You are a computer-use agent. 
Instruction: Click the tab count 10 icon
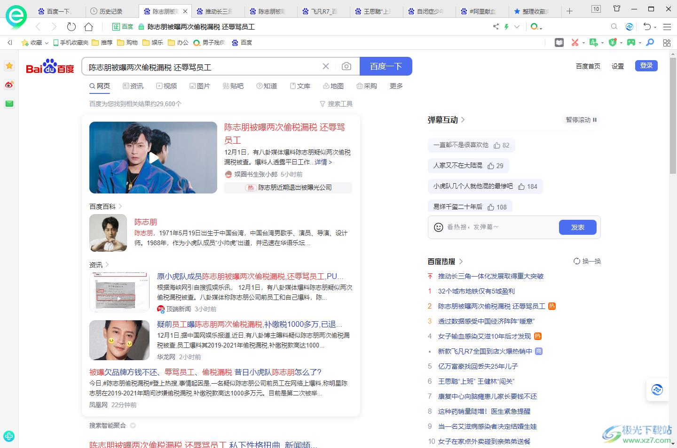pyautogui.click(x=596, y=9)
